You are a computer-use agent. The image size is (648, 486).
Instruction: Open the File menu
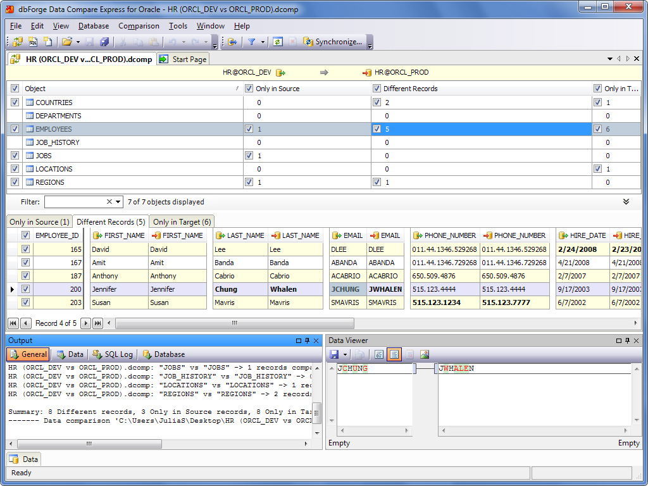click(16, 26)
